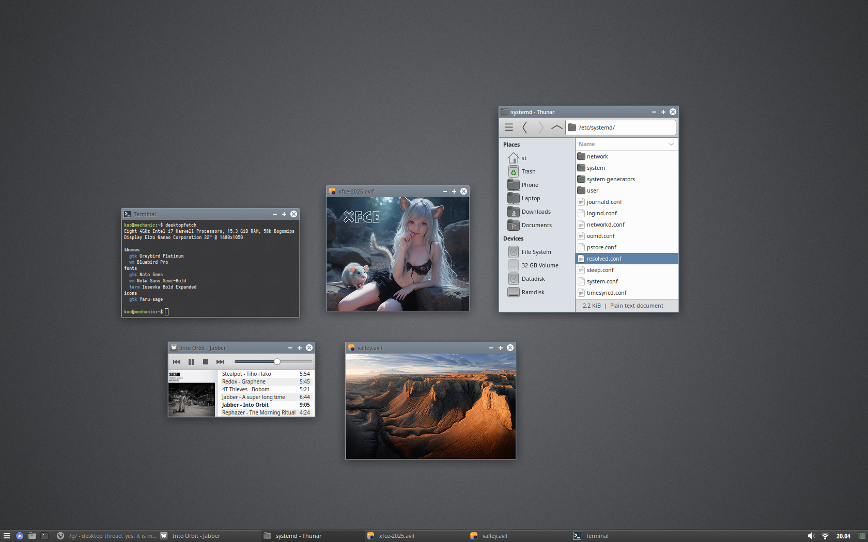Open Ramdisk device in sidebar
Image resolution: width=868 pixels, height=542 pixels.
[537, 292]
